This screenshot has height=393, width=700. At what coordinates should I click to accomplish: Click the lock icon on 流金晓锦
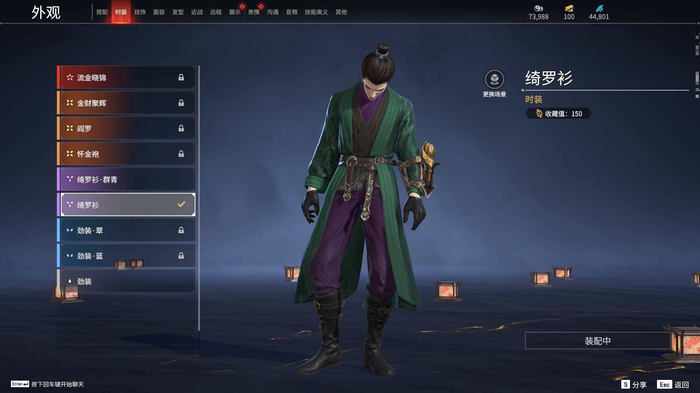(181, 77)
